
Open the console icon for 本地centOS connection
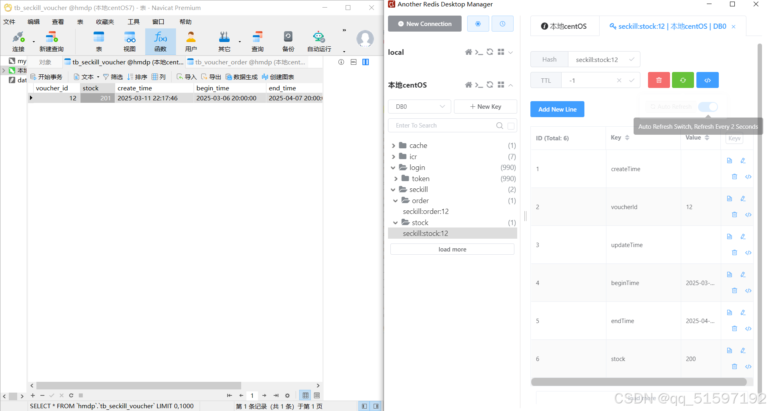[479, 85]
